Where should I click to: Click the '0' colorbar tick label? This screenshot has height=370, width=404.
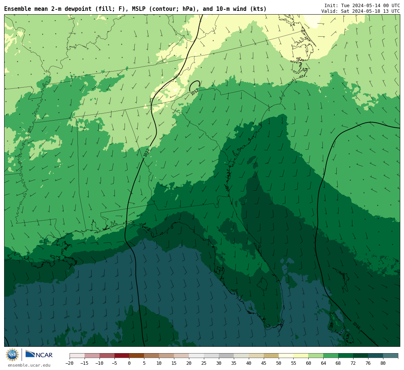coord(129,363)
